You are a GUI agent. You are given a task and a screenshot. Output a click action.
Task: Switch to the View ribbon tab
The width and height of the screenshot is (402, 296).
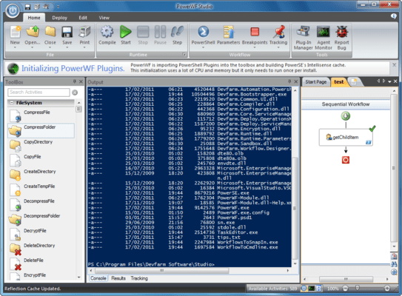[x=104, y=18]
